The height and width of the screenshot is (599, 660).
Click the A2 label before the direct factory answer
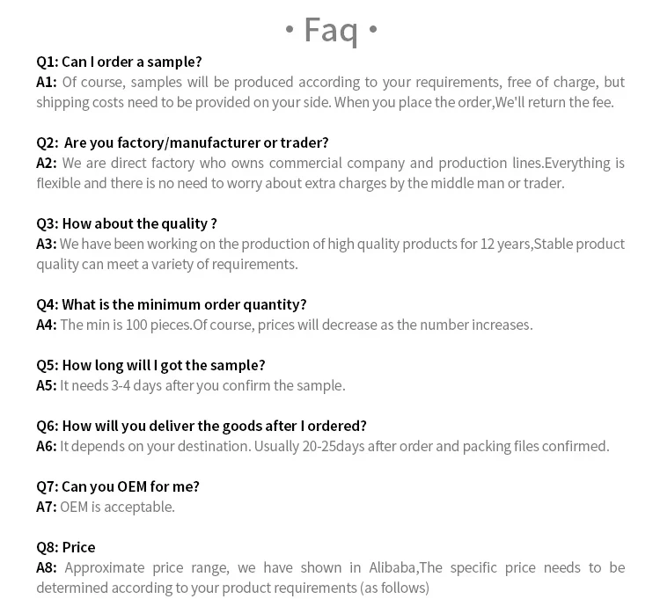click(x=47, y=163)
